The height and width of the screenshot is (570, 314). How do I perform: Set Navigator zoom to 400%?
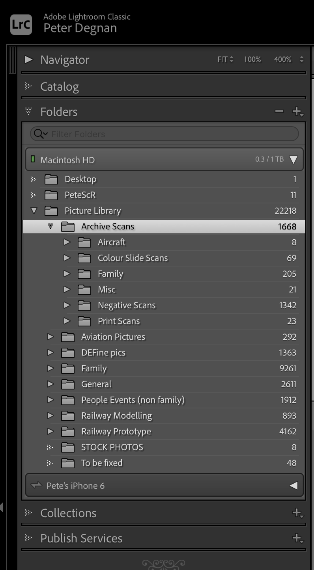click(x=283, y=60)
